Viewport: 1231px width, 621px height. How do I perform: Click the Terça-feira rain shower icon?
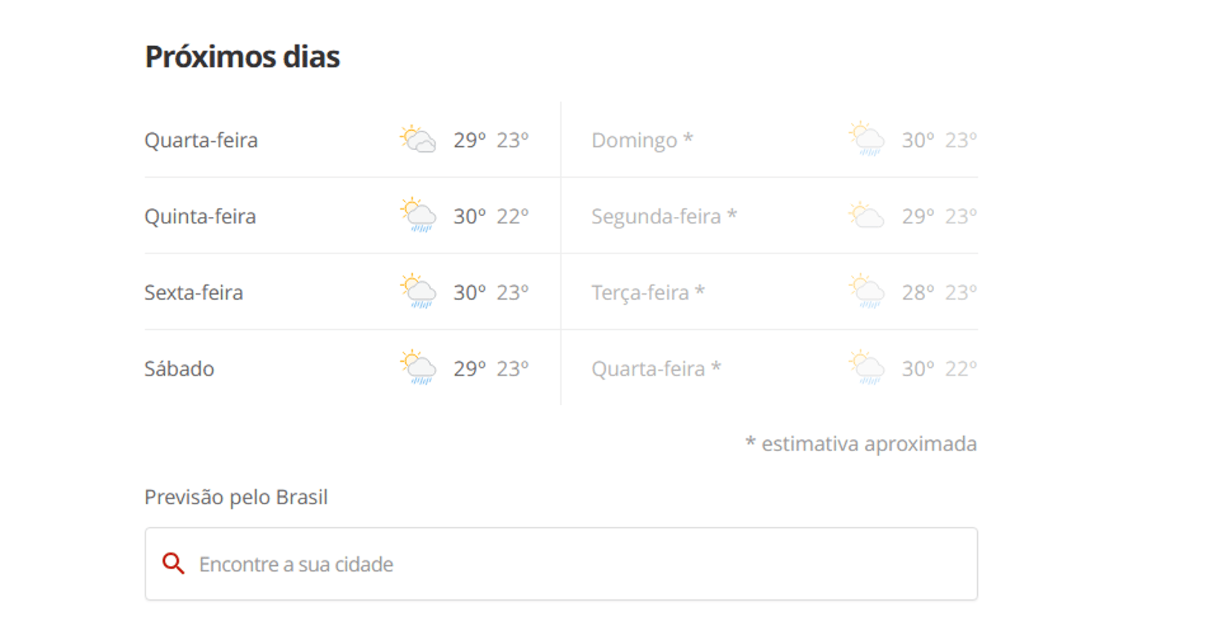[867, 292]
